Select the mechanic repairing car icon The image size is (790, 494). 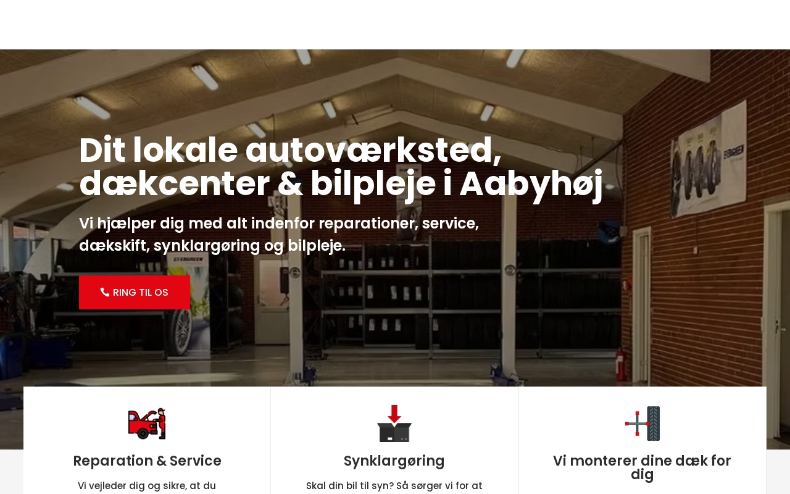[x=147, y=424]
